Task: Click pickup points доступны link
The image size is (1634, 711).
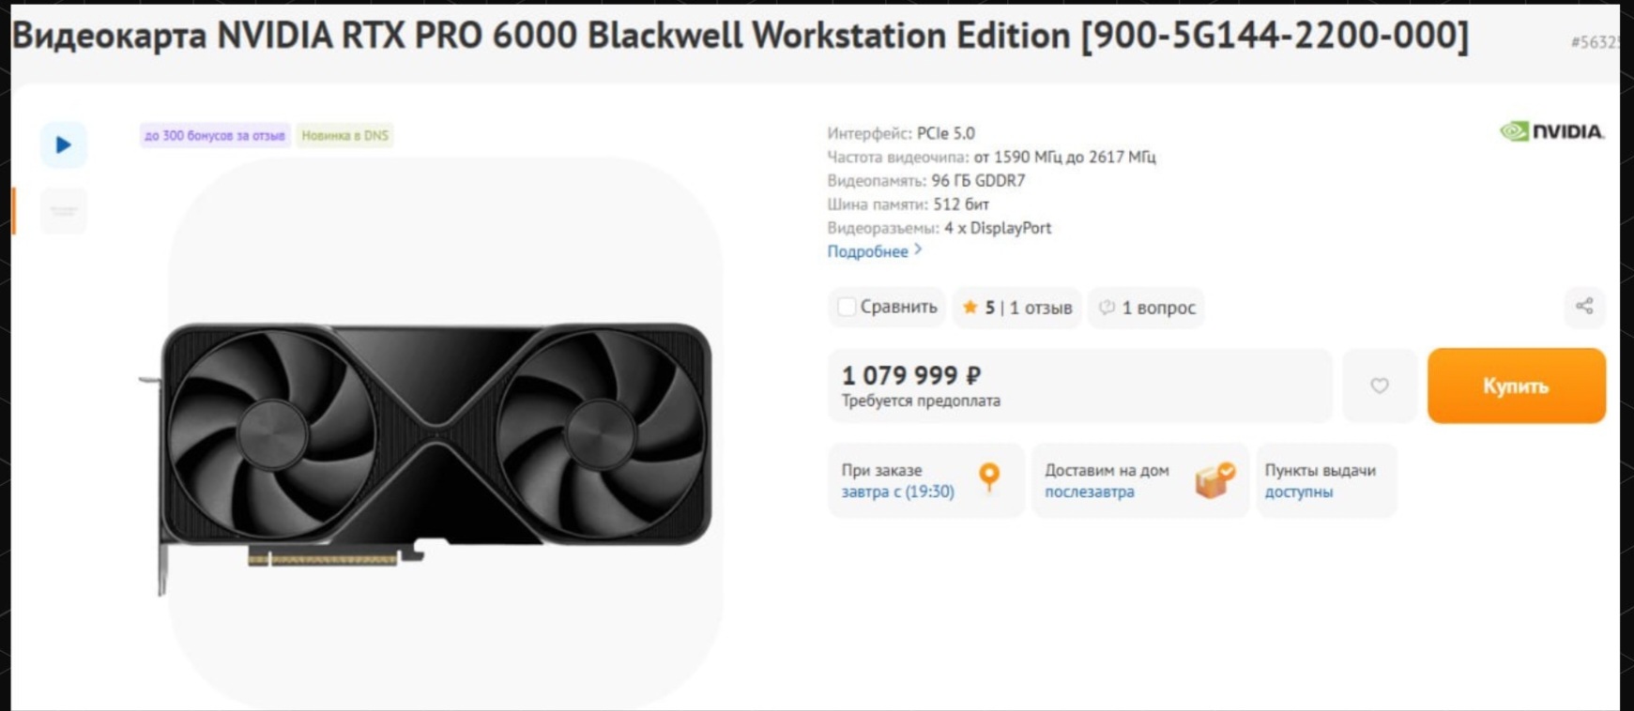Action: (x=1298, y=492)
